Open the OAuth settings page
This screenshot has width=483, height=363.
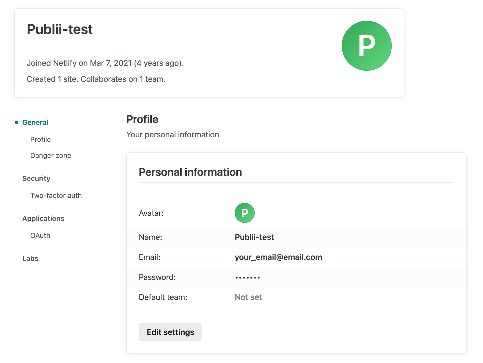coord(40,235)
